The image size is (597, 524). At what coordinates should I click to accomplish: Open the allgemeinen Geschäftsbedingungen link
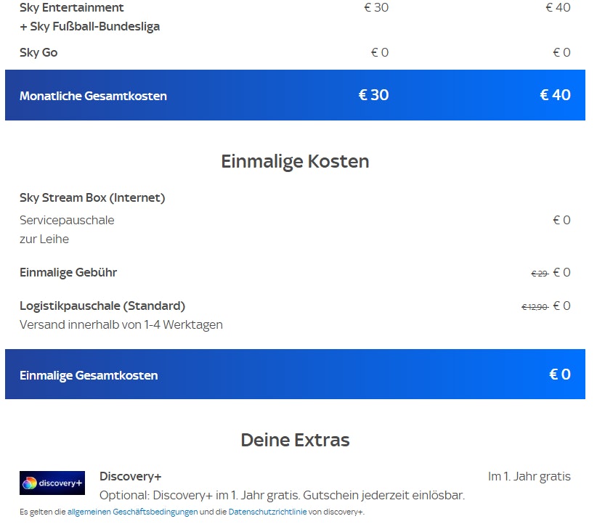(132, 512)
